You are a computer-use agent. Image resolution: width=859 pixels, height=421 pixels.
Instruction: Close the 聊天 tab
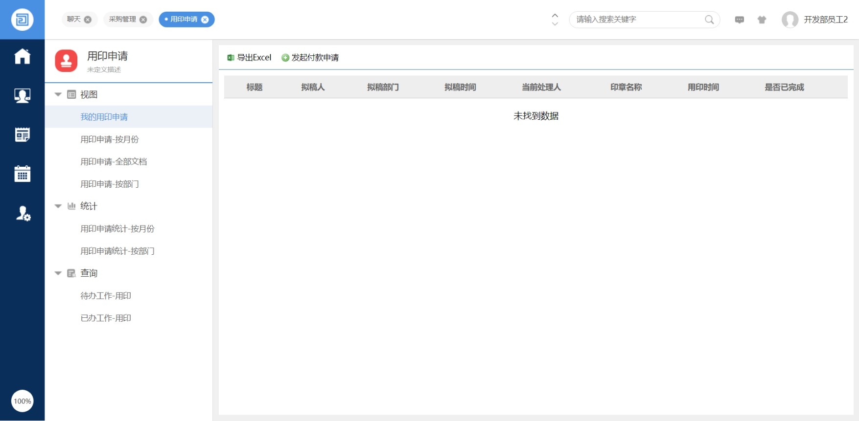tap(88, 20)
